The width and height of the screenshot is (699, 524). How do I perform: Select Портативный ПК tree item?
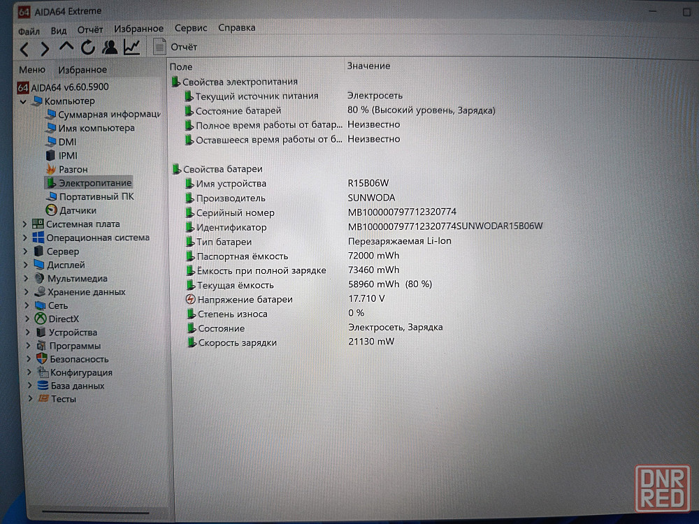[x=89, y=196]
